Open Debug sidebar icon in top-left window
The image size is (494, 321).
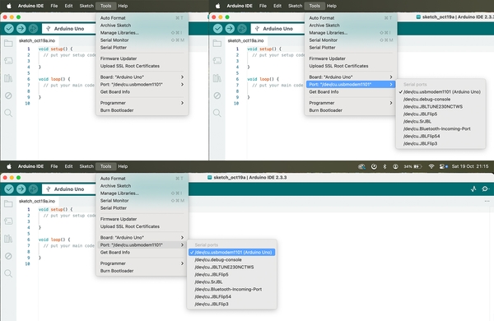pos(8,95)
